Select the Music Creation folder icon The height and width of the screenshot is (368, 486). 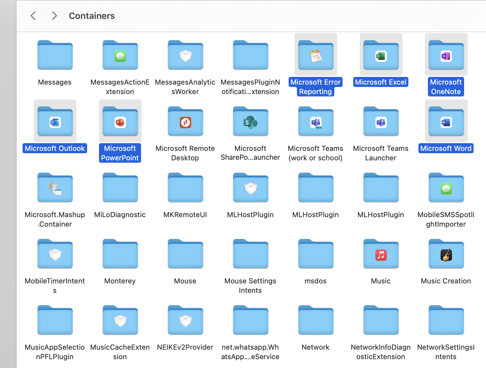pyautogui.click(x=446, y=254)
